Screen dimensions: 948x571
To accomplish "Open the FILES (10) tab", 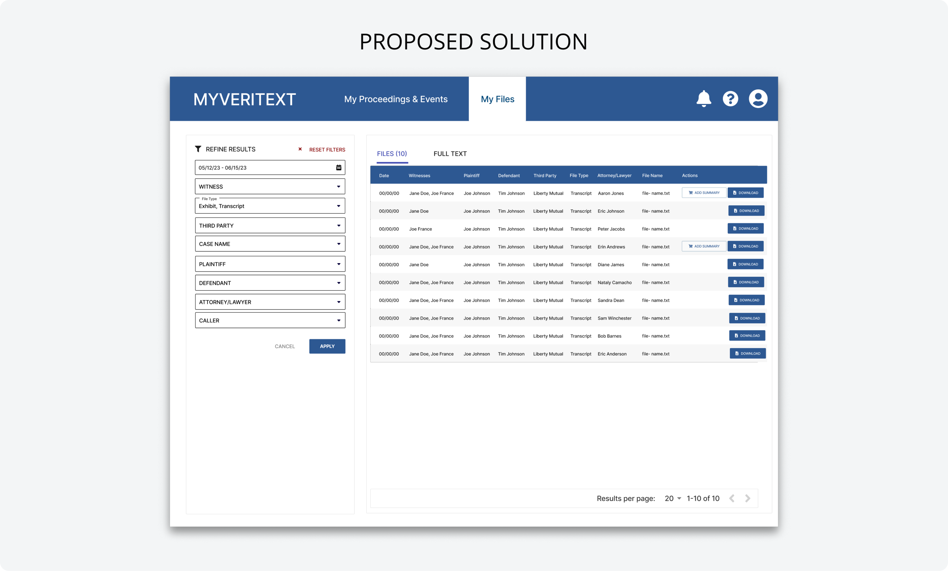I will (x=392, y=154).
